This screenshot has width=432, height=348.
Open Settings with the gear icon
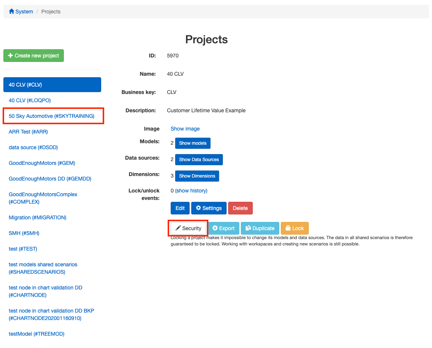pos(199,208)
